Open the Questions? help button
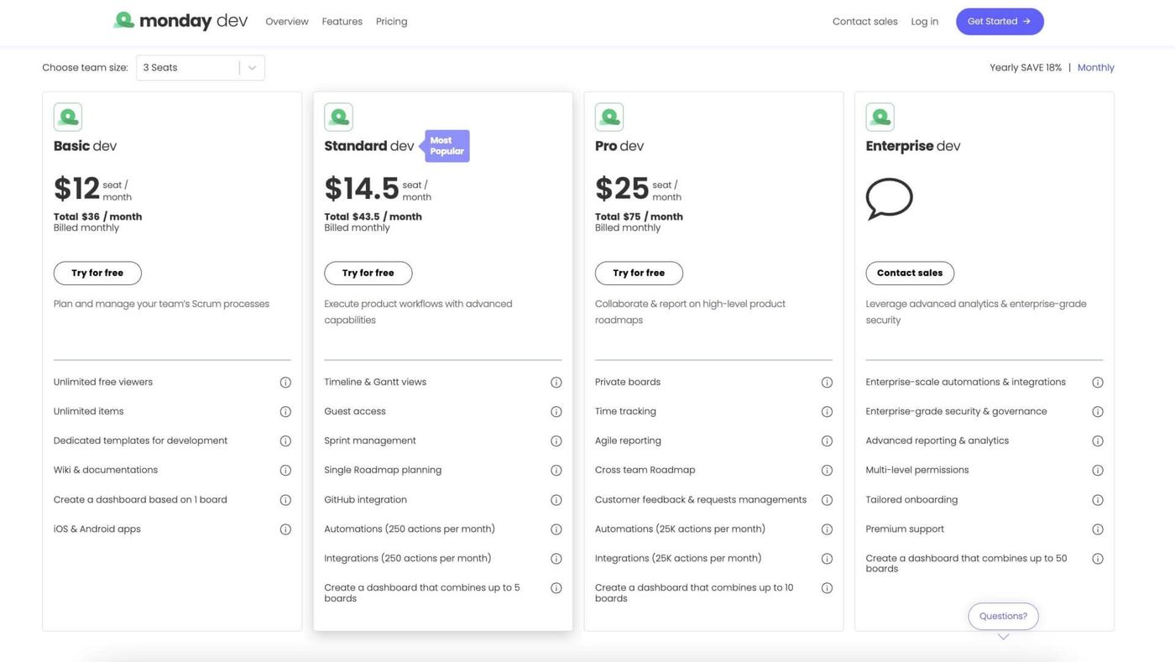1175x662 pixels. [x=1003, y=617]
